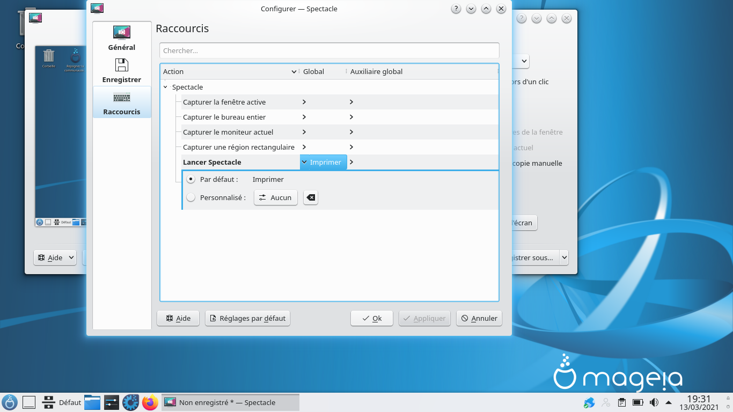Launch the Dolphin file manager from taskbar
The height and width of the screenshot is (412, 733).
(92, 402)
